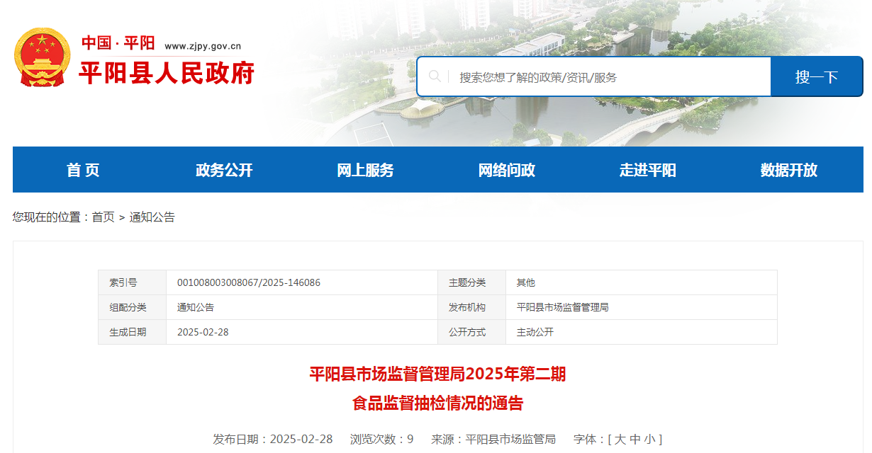Click the subtitle 食品监督抽检情况的通告
This screenshot has width=872, height=453.
coord(437,403)
